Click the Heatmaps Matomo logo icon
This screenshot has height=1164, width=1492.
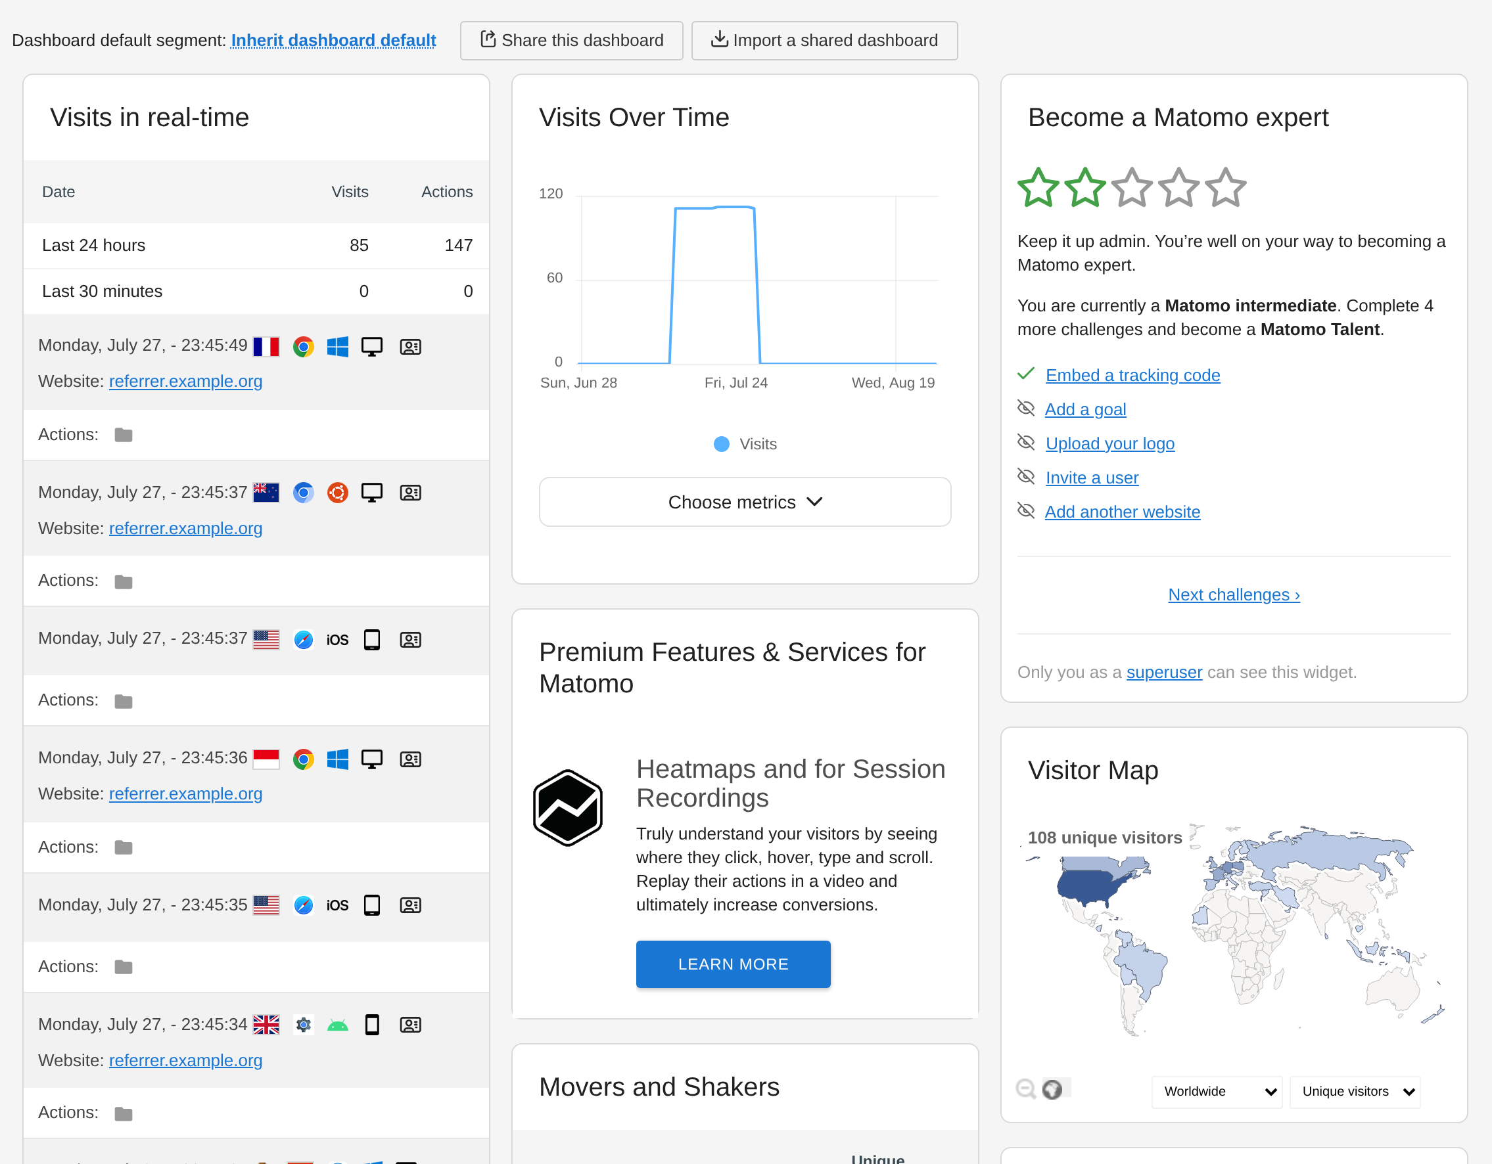(x=568, y=807)
